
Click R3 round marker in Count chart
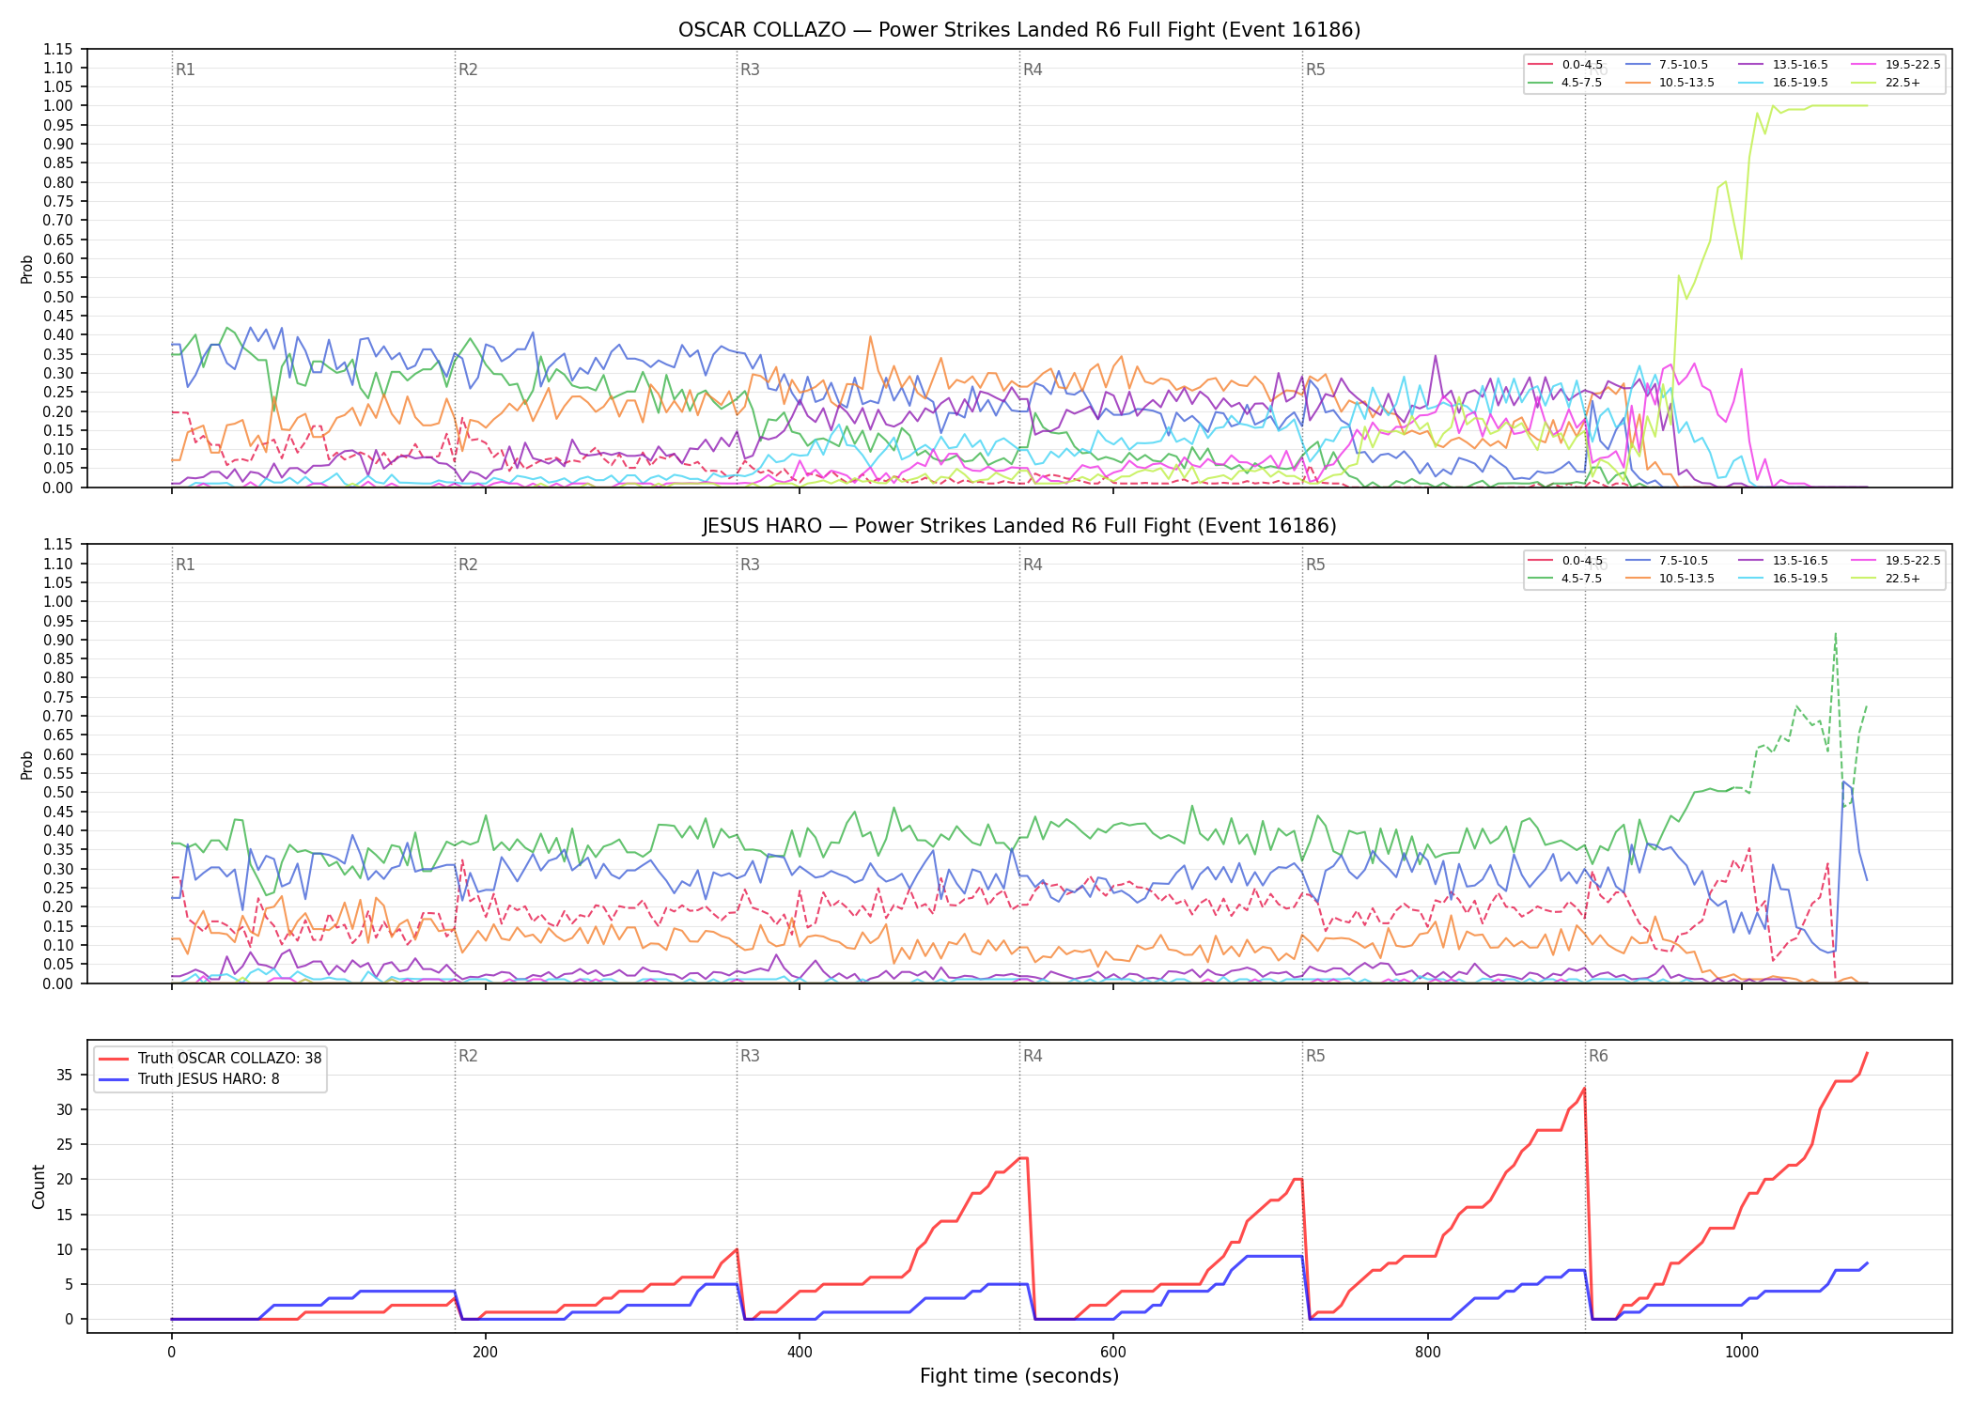[750, 1056]
